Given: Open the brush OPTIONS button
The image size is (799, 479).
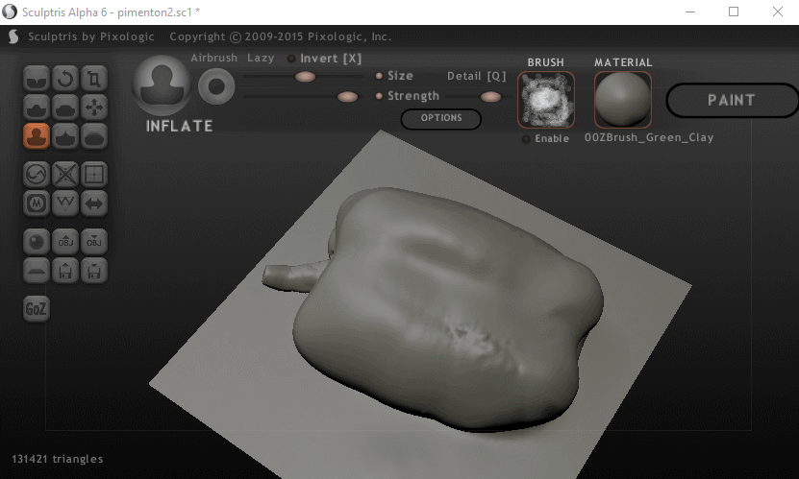Looking at the screenshot, I should coord(441,118).
